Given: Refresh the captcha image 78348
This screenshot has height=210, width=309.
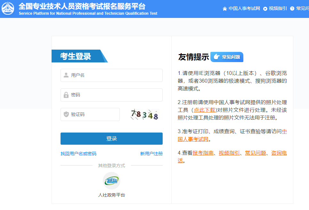Looking at the screenshot, I should [x=145, y=114].
